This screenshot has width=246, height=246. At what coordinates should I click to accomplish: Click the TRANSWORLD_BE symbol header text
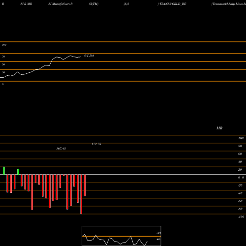(x=173, y=4)
